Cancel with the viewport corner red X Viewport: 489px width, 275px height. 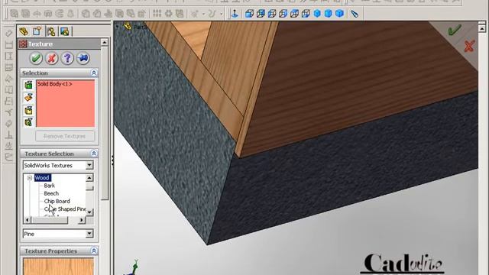tap(468, 46)
